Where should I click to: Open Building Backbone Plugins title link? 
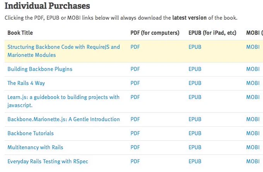pyautogui.click(x=40, y=69)
